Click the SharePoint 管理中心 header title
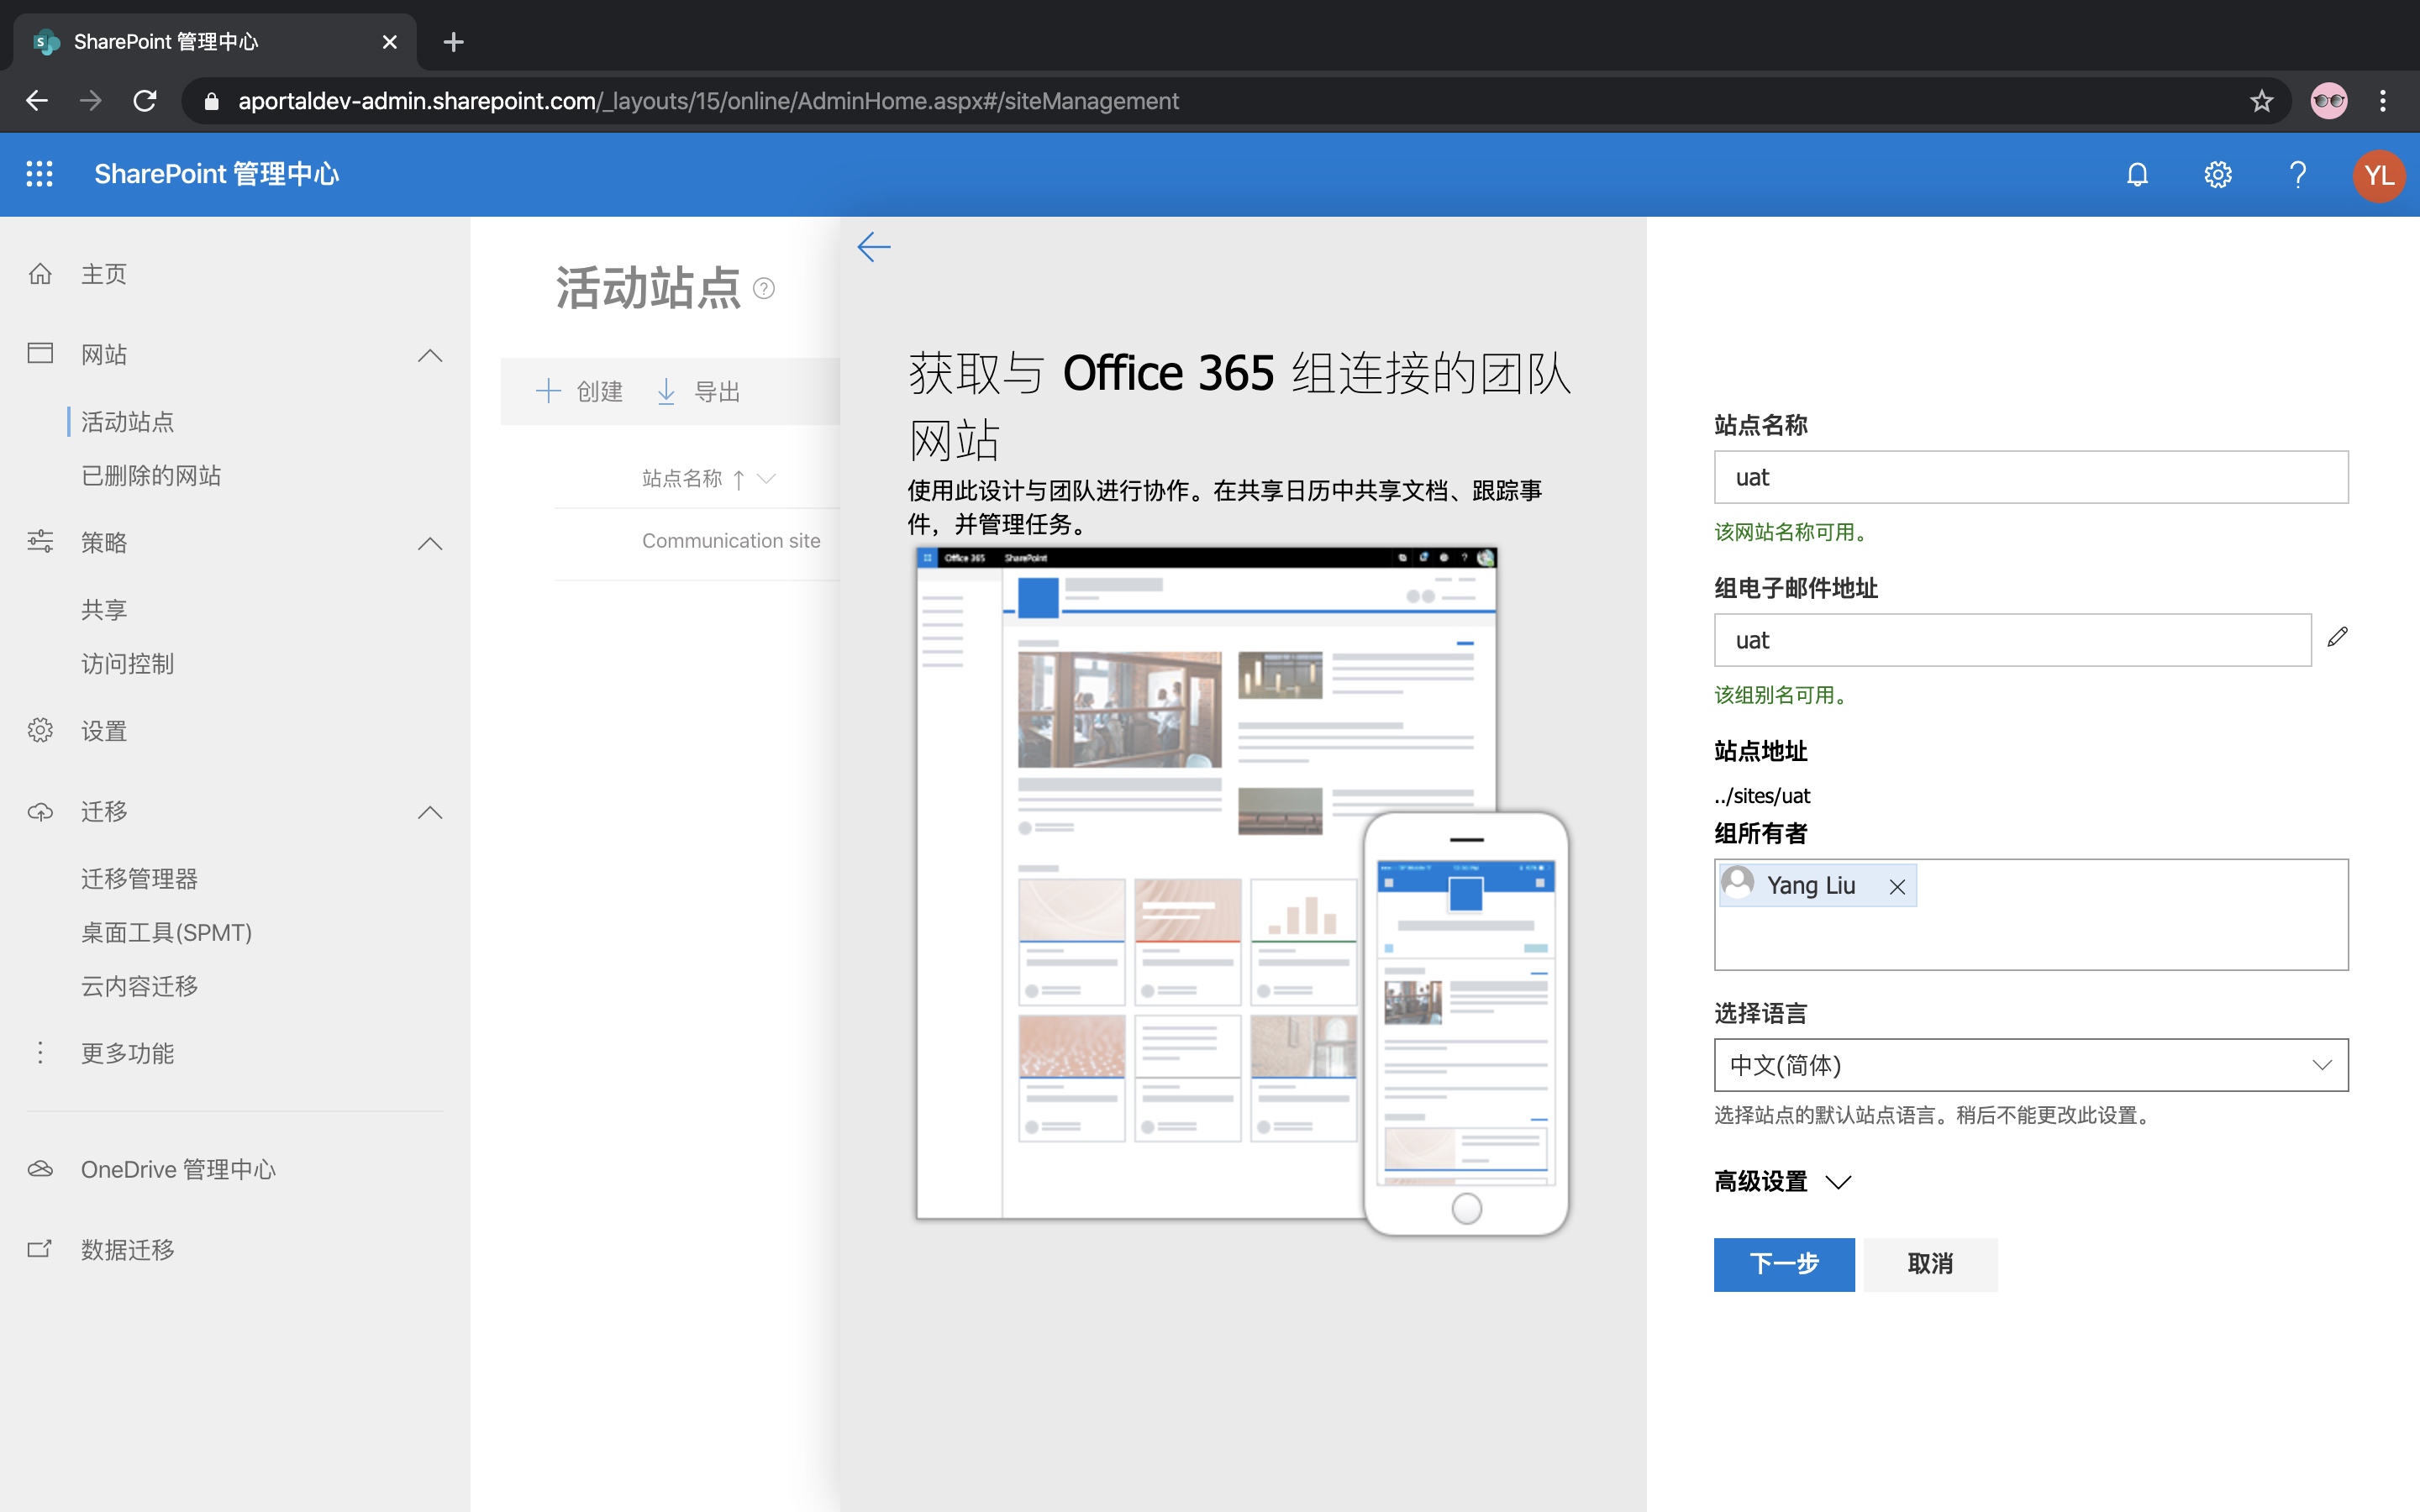 (217, 174)
